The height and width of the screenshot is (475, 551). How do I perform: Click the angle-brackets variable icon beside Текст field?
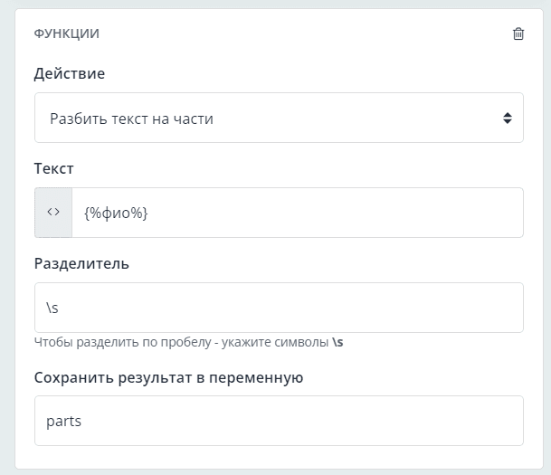pyautogui.click(x=53, y=213)
